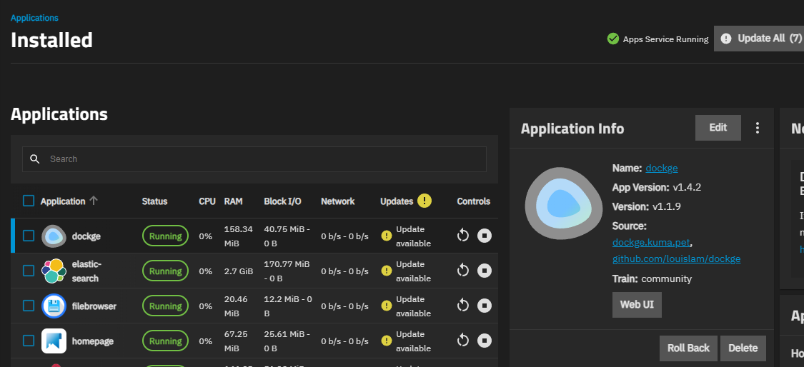Restart the dockge app
Image resolution: width=804 pixels, height=367 pixels.
click(x=463, y=236)
